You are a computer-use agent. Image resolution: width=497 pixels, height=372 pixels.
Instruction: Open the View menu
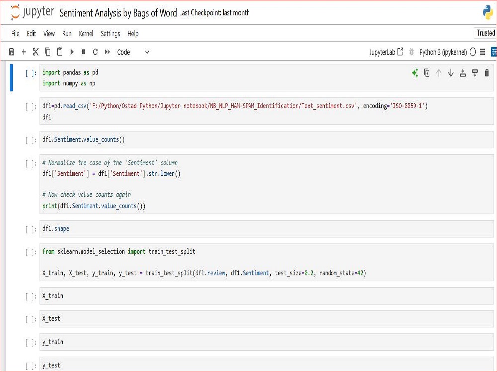click(49, 34)
